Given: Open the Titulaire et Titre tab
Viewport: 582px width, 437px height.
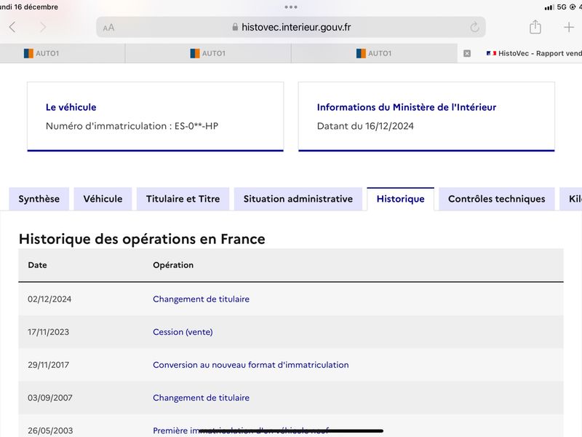Looking at the screenshot, I should coord(183,199).
